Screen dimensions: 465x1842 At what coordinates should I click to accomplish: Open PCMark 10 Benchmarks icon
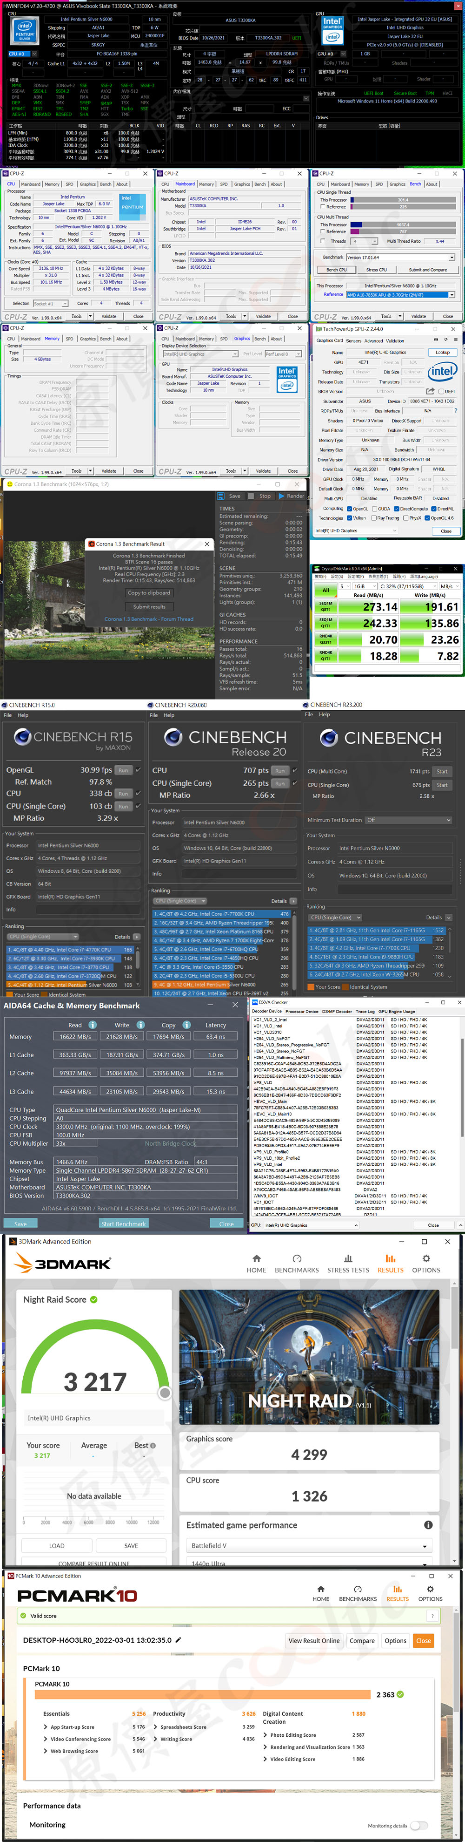click(x=358, y=1588)
